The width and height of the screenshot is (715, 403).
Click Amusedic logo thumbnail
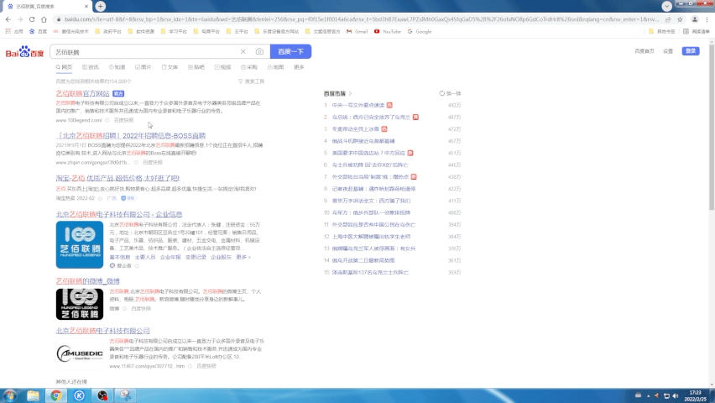[x=80, y=353]
